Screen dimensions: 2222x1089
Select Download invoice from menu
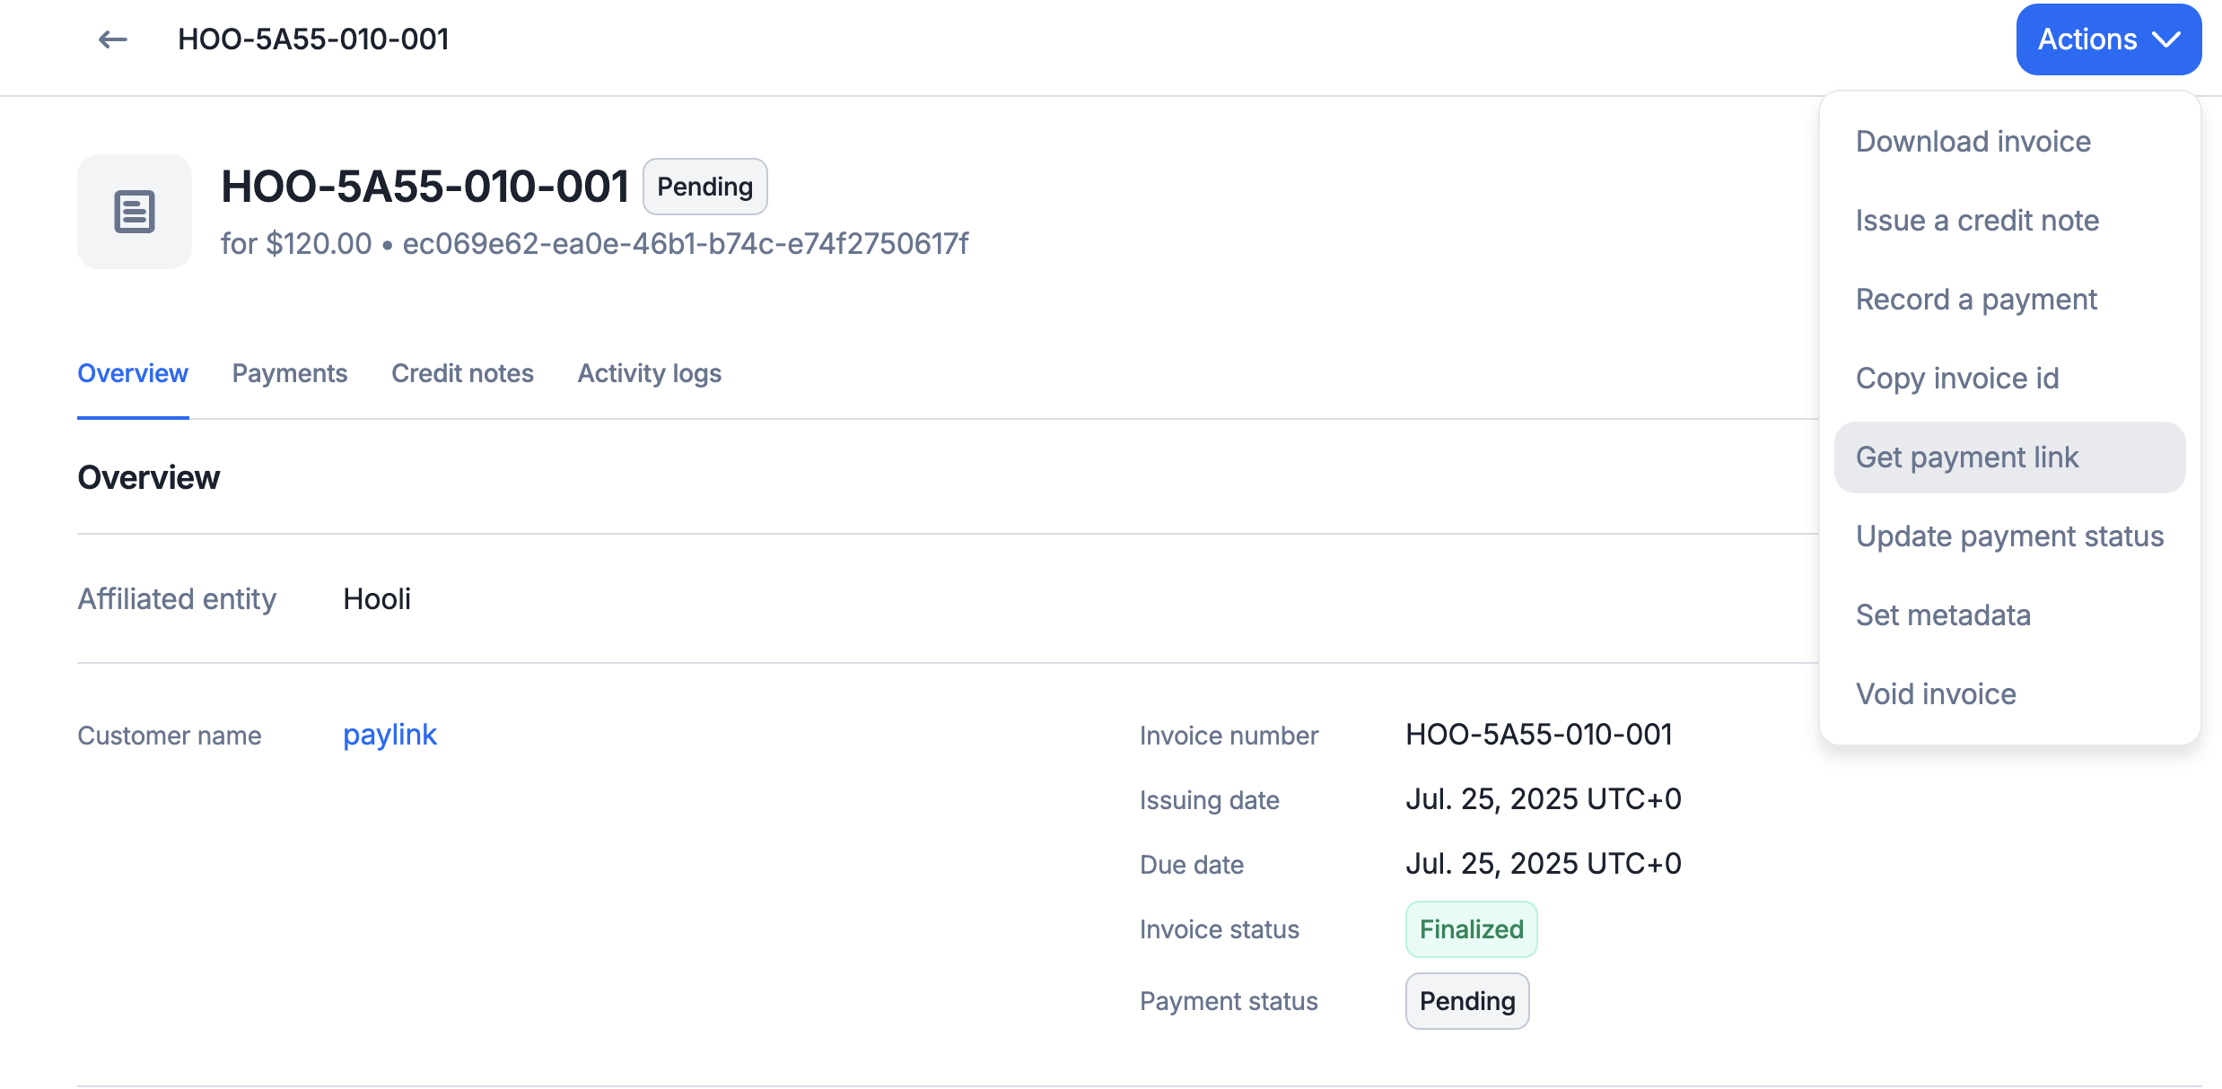coord(1973,142)
